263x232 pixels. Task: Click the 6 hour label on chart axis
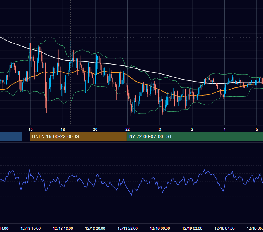pyautogui.click(x=257, y=130)
